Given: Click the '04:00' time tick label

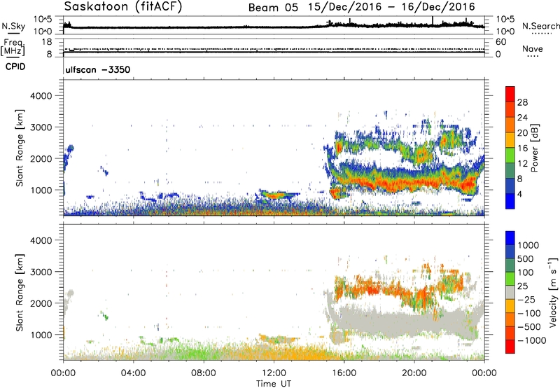Looking at the screenshot, I should point(134,373).
